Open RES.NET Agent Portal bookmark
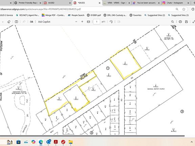195x146 pixels. coord(27,15)
